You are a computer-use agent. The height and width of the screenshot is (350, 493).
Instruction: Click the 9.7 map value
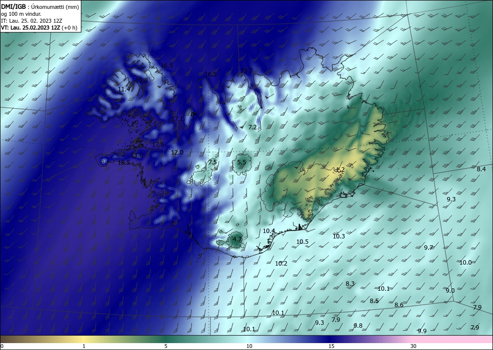[428, 248]
